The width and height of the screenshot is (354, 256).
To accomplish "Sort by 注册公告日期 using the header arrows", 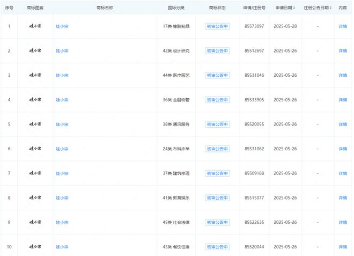I will (x=330, y=8).
